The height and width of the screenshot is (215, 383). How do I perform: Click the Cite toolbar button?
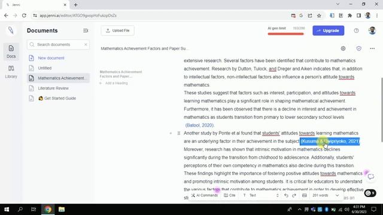click(x=230, y=195)
